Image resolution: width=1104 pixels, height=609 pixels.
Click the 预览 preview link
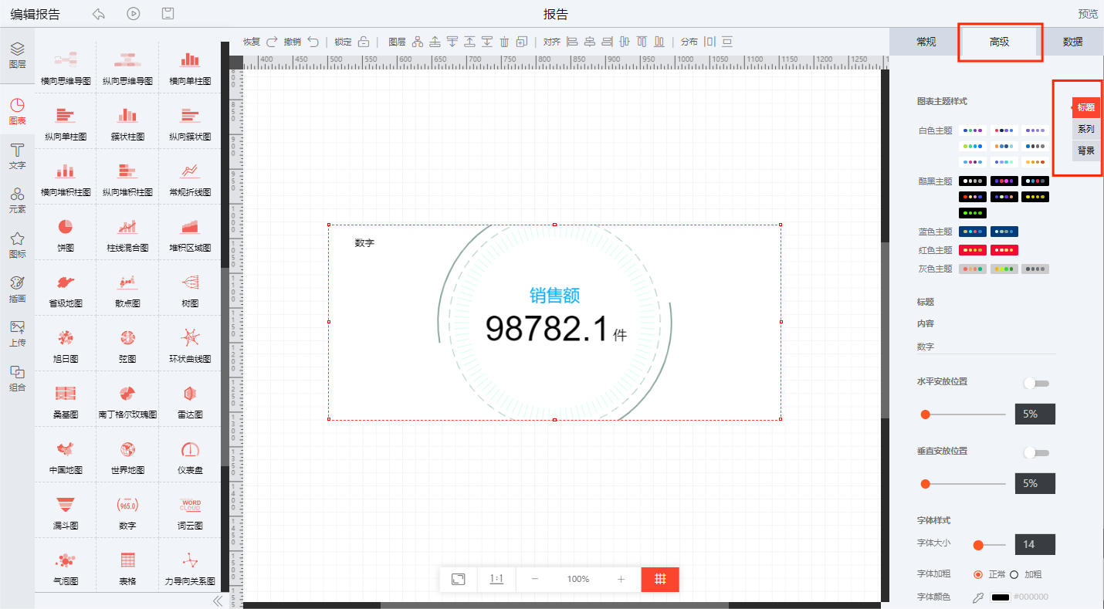pos(1087,14)
